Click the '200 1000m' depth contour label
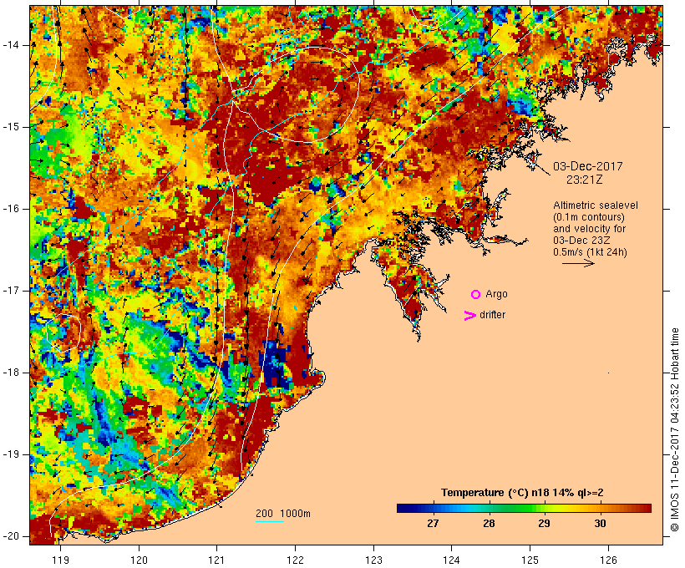The image size is (685, 568). tap(283, 514)
